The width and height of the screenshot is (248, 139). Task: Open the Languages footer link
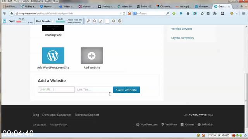40,124
